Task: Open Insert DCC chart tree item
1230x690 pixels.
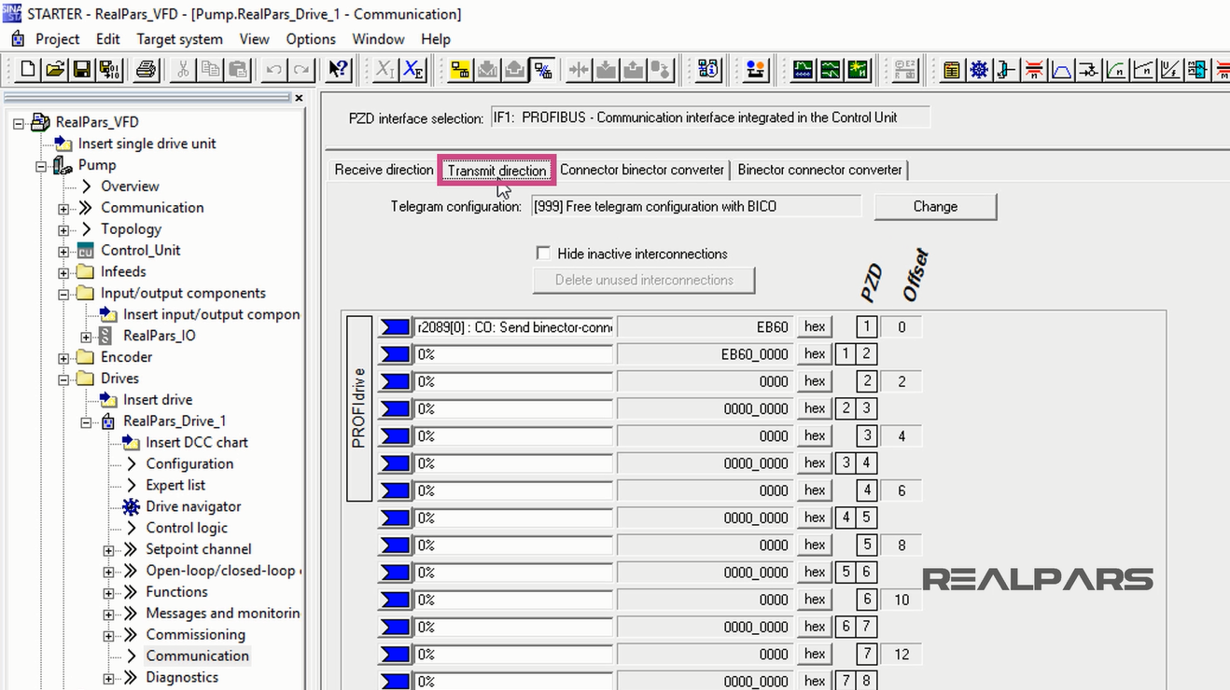Action: click(x=197, y=442)
